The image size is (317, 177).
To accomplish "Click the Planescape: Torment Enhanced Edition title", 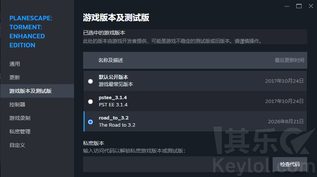I will point(31,32).
